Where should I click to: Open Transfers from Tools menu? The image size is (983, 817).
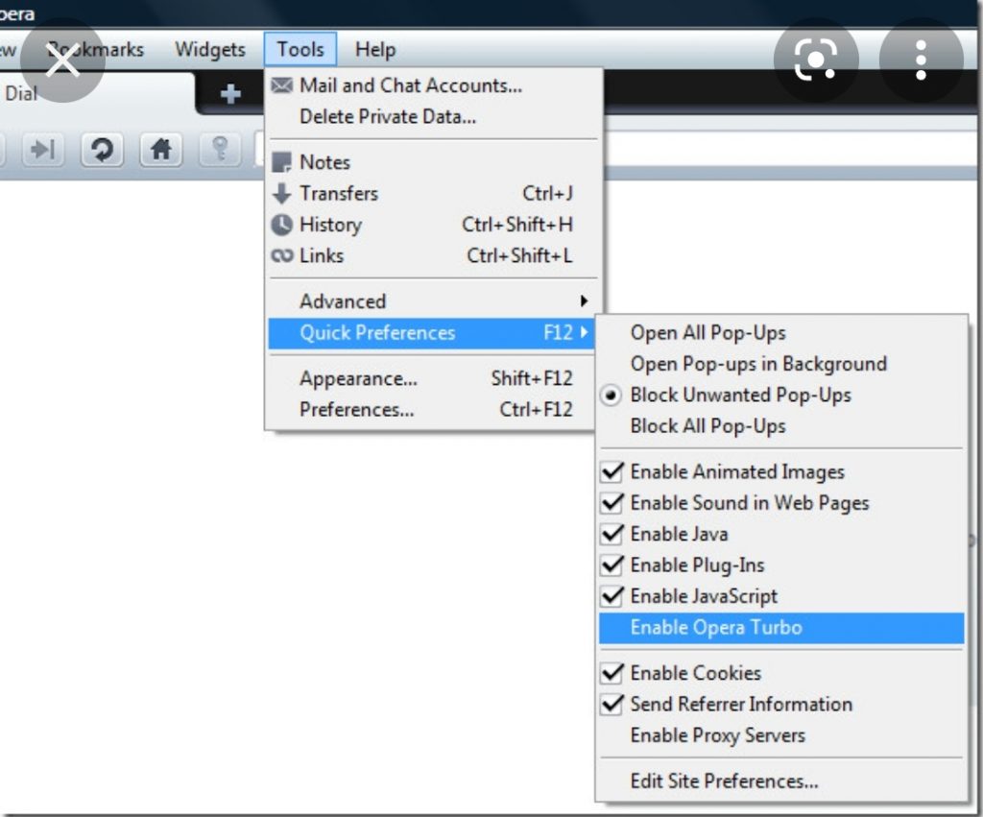433,193
